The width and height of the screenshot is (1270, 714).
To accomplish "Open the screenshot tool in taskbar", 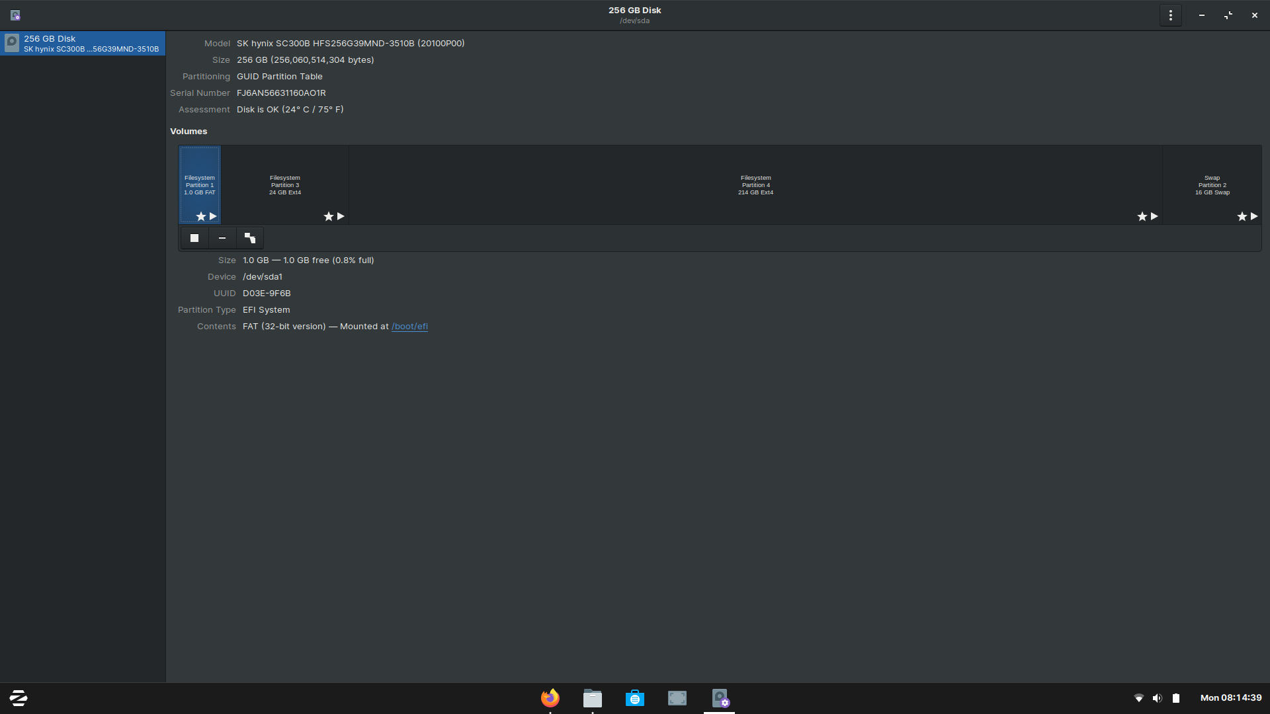I will 677,698.
